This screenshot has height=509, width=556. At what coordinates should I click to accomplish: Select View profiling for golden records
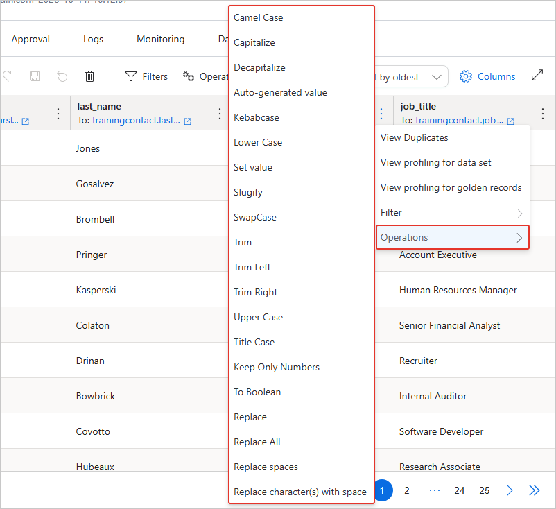453,187
